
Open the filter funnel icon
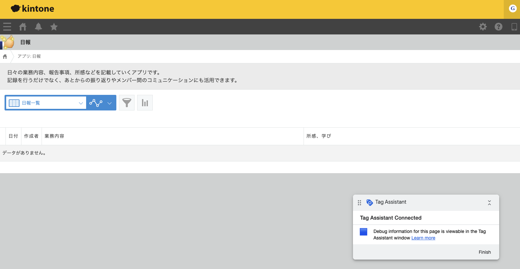coord(127,103)
